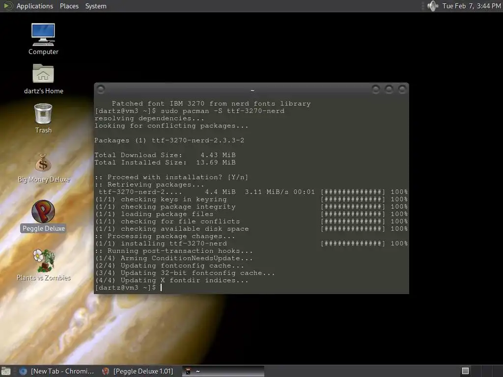The width and height of the screenshot is (503, 377).
Task: Click the workspace switcher square in bottom panel
Action: 465,371
